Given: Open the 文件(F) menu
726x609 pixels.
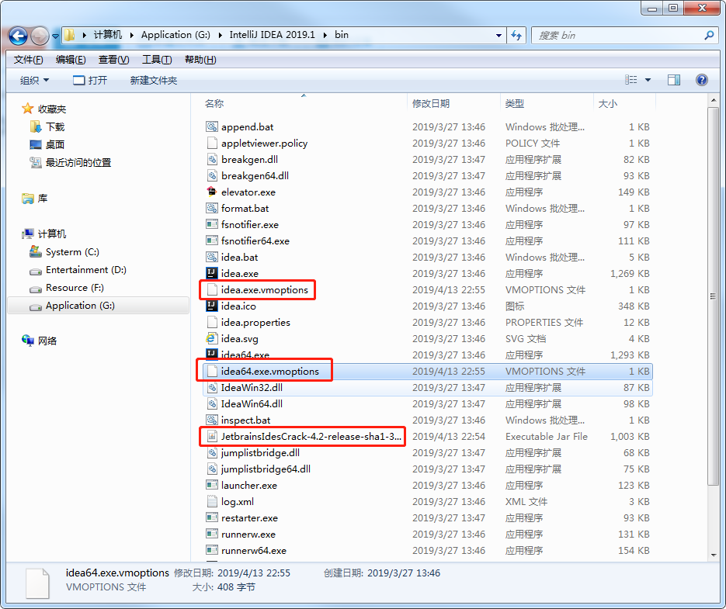Looking at the screenshot, I should pos(28,60).
